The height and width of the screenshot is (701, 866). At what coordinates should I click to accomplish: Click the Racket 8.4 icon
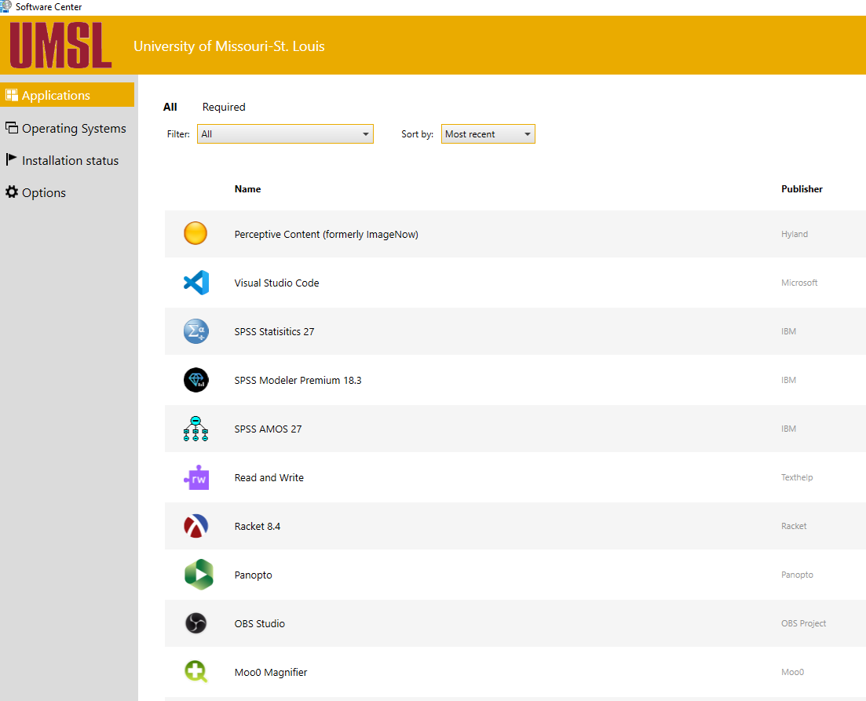195,525
